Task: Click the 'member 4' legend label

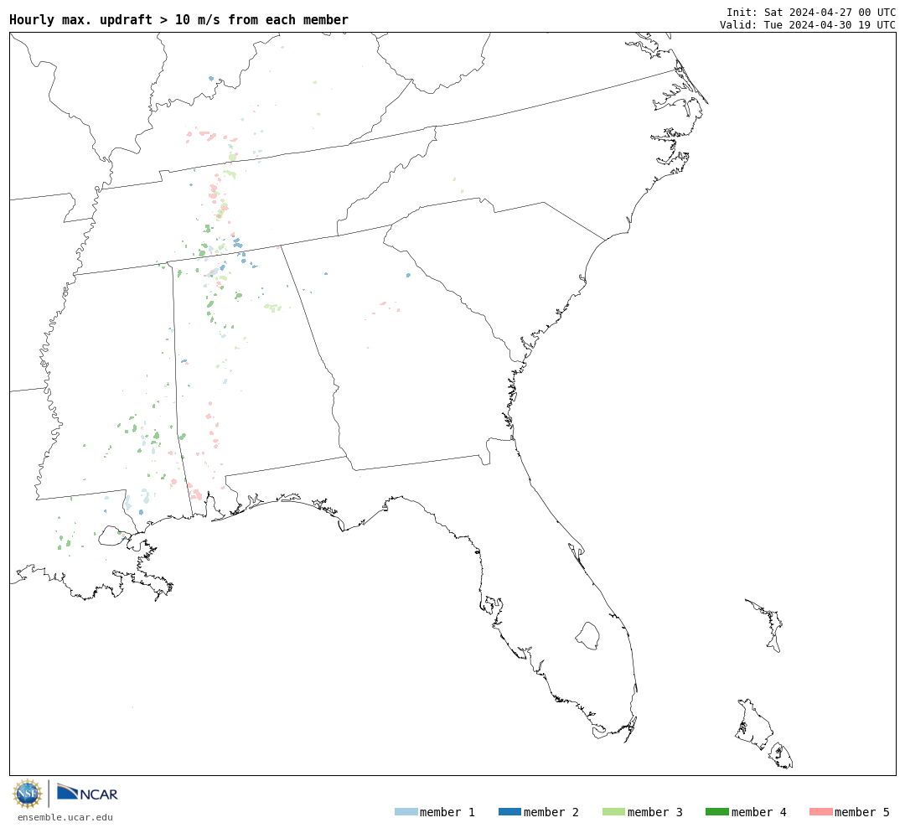Action: pos(758,812)
